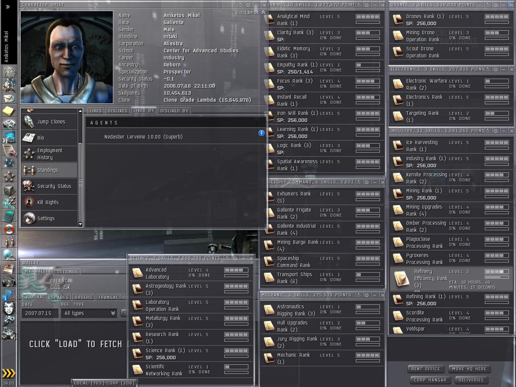Viewport: 516px width, 387px height.
Task: Open the Character Sheet icon in the sidebar
Action: (9, 72)
